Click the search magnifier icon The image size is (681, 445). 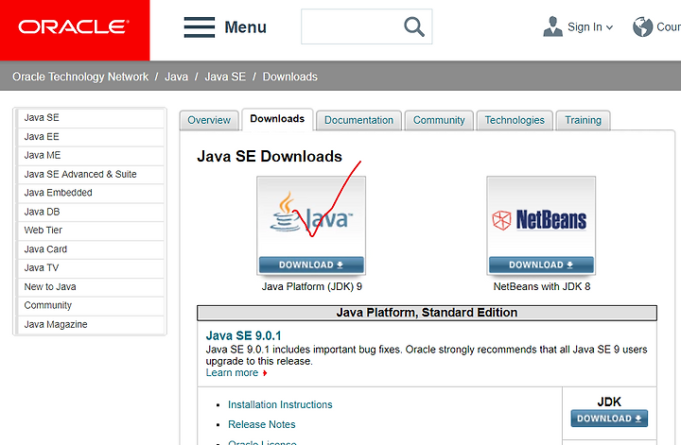pos(414,26)
